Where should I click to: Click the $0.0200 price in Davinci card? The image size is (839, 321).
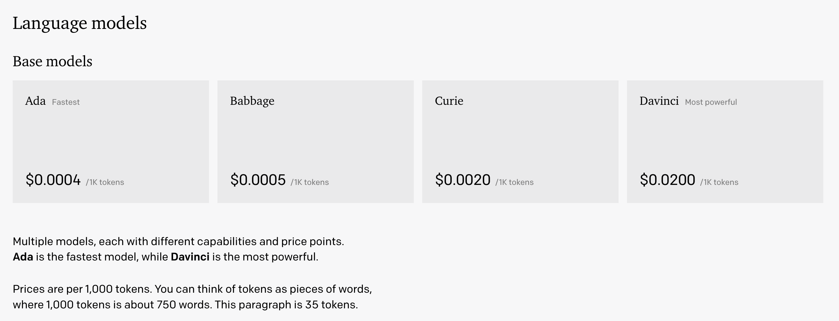pyautogui.click(x=667, y=180)
